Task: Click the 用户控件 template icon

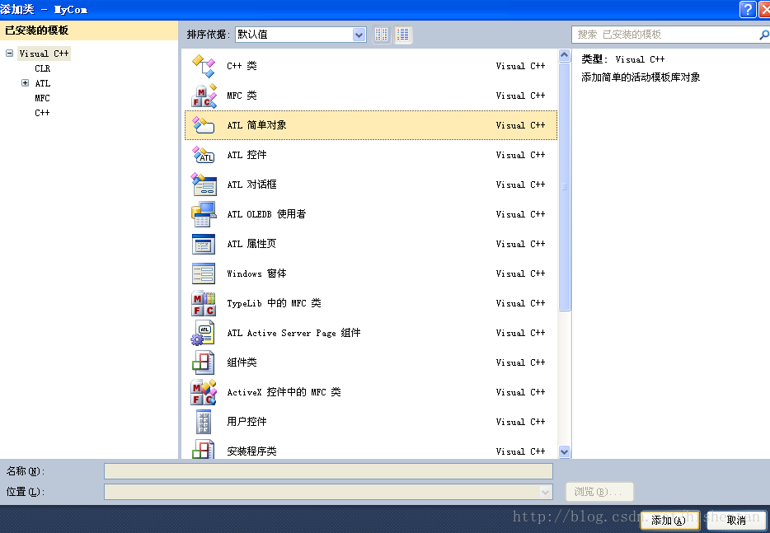Action: tap(204, 422)
